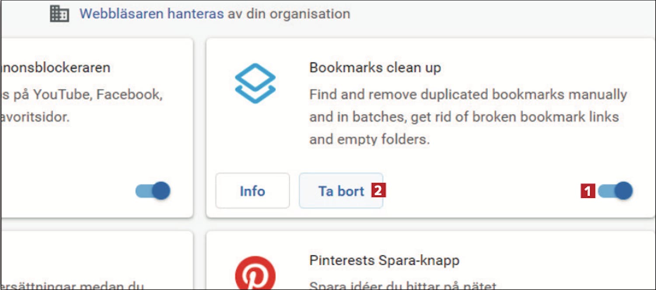
Task: Click the 'Pinterests Spara-knapp' title
Action: (x=384, y=261)
